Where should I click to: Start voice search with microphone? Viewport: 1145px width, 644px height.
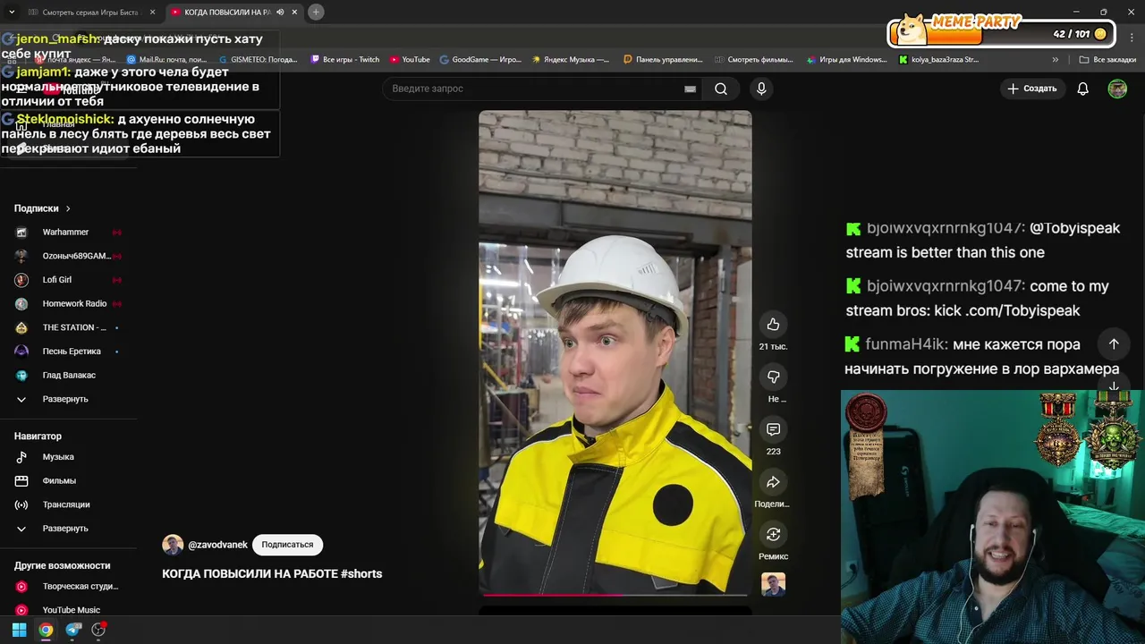point(761,89)
